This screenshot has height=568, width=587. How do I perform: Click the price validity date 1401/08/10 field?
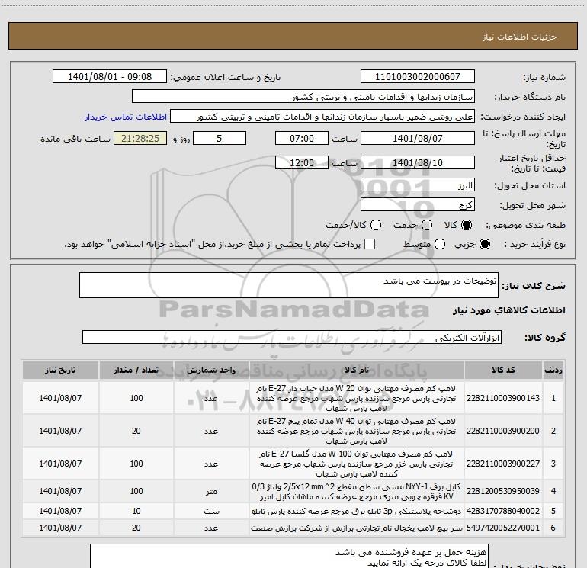click(x=418, y=162)
